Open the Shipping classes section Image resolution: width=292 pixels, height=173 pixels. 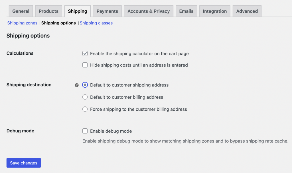tap(96, 23)
